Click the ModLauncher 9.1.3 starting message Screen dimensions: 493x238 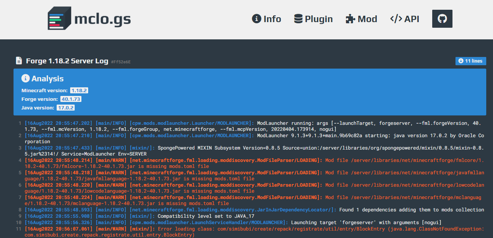(x=255, y=139)
